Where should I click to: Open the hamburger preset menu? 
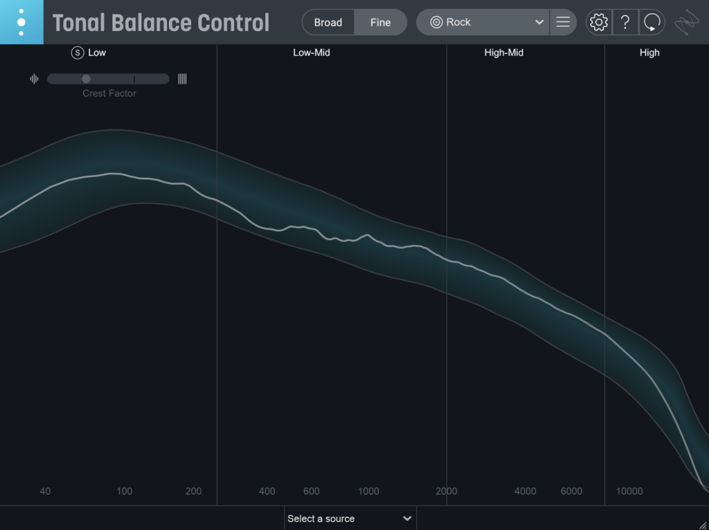pyautogui.click(x=563, y=21)
